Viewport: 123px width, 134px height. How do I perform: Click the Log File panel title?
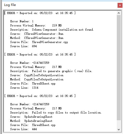tap(10, 5)
